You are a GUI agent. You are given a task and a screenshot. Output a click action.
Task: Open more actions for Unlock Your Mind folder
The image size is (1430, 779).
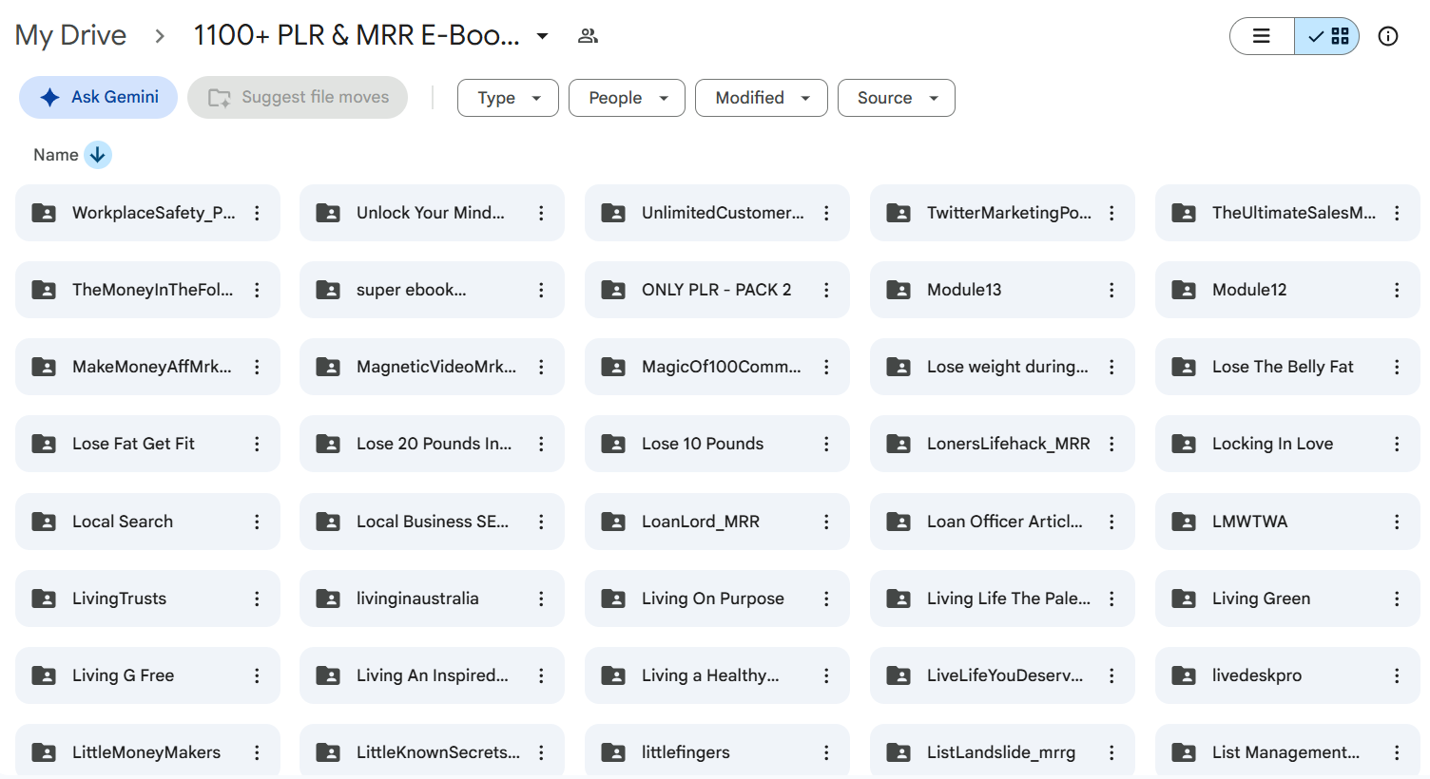click(541, 213)
